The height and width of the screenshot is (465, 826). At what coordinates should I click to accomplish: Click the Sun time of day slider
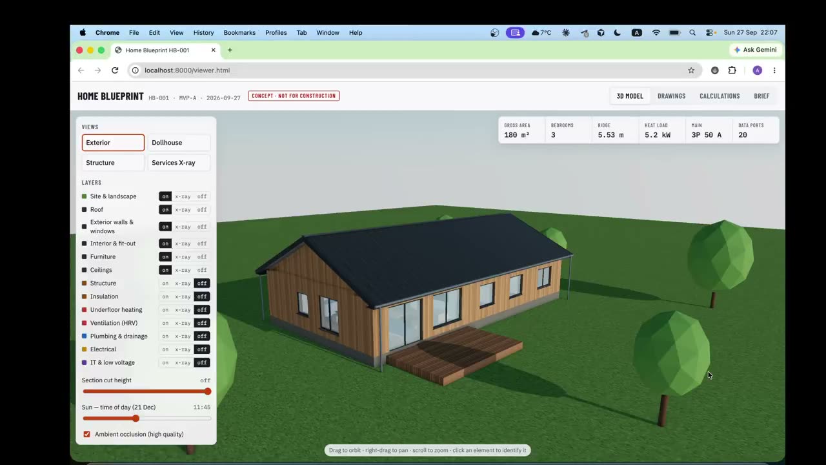coord(146,418)
